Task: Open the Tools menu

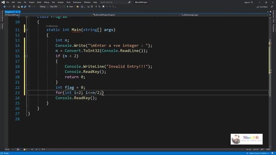Action: (x=68, y=2)
